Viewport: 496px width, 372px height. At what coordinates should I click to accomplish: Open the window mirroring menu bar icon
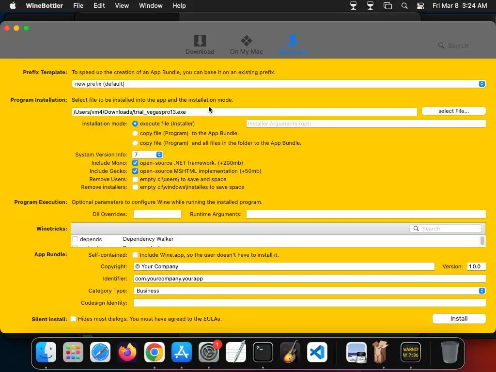point(387,5)
